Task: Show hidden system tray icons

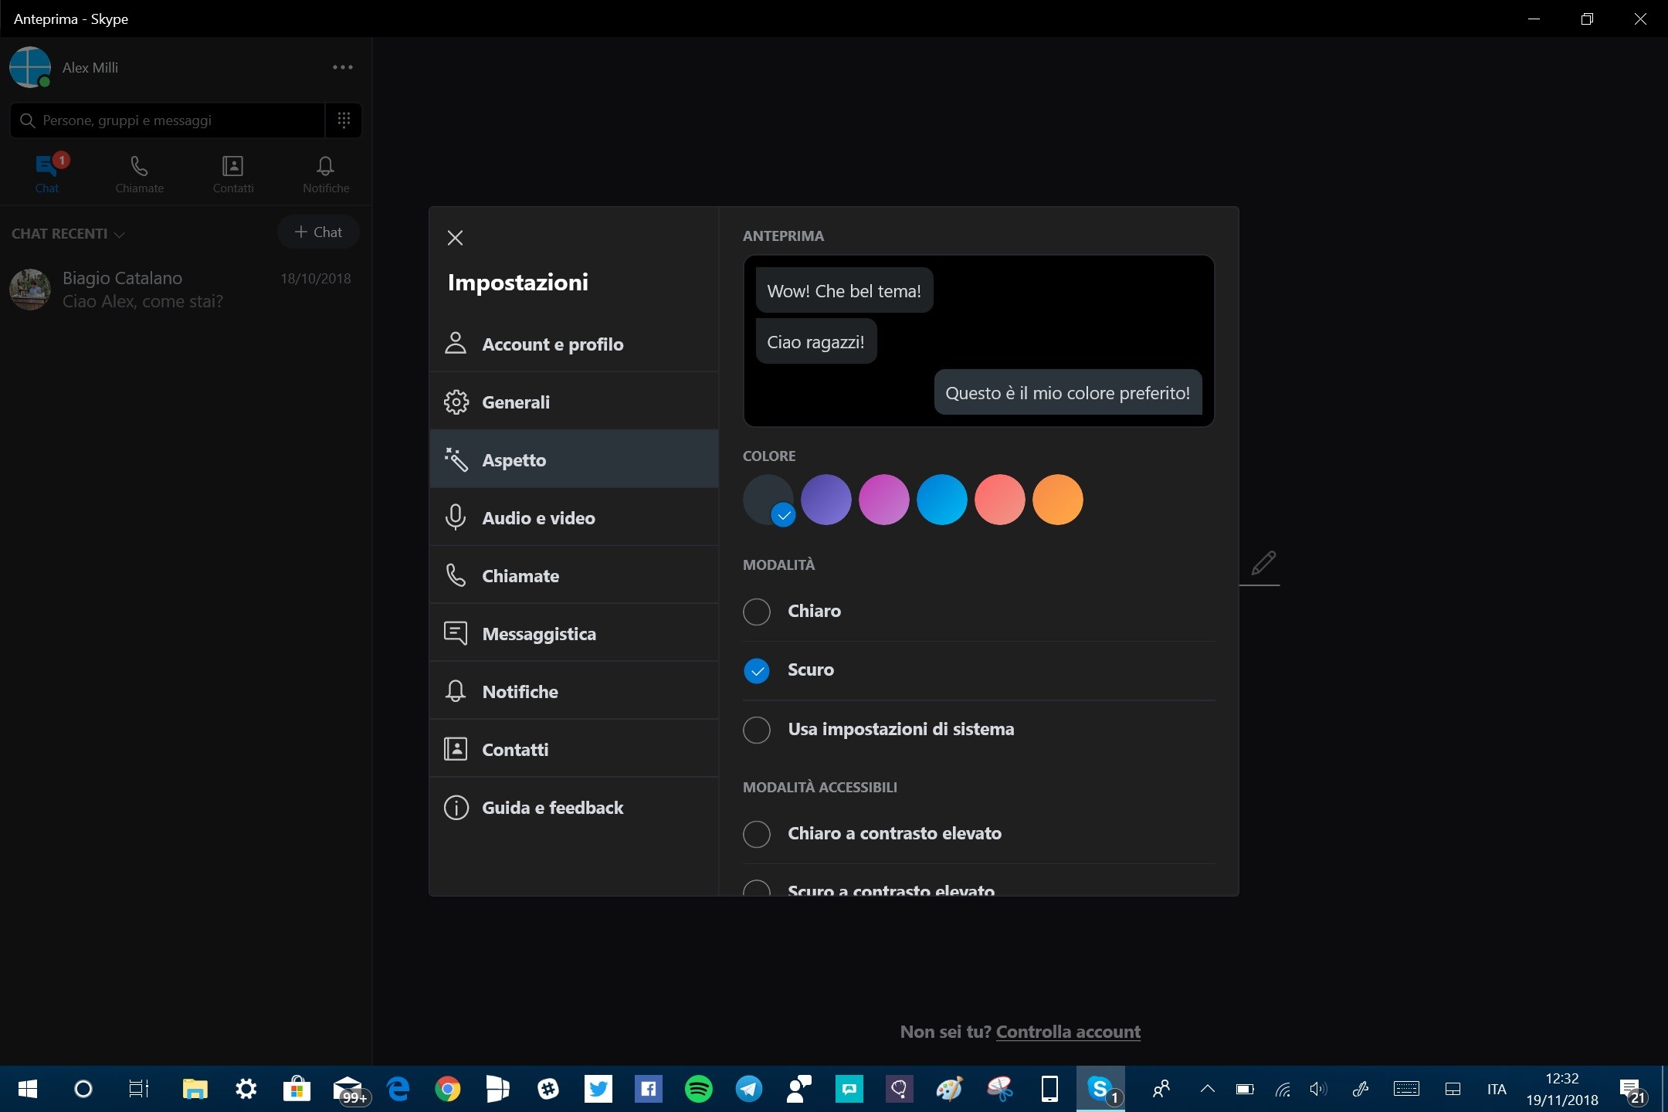Action: coord(1207,1089)
